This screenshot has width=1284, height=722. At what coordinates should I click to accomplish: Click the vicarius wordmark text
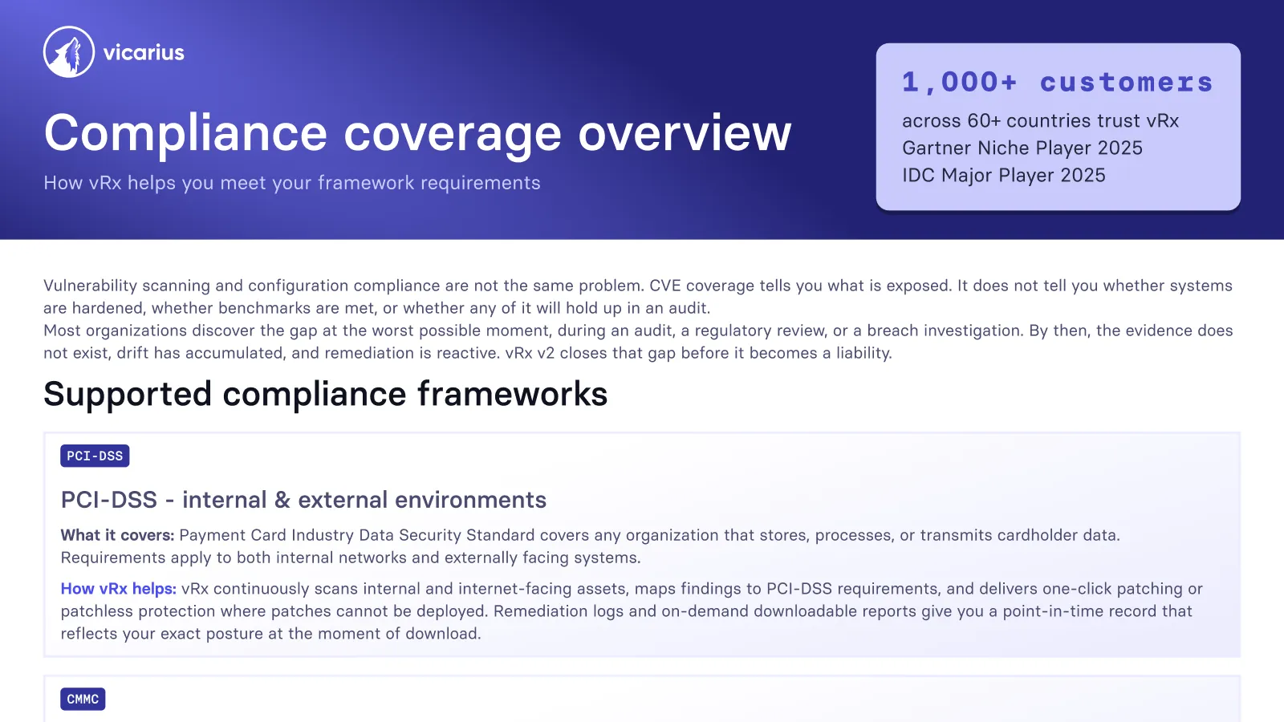[144, 53]
